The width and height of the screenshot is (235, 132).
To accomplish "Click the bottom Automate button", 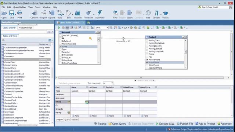I will point(224,124).
